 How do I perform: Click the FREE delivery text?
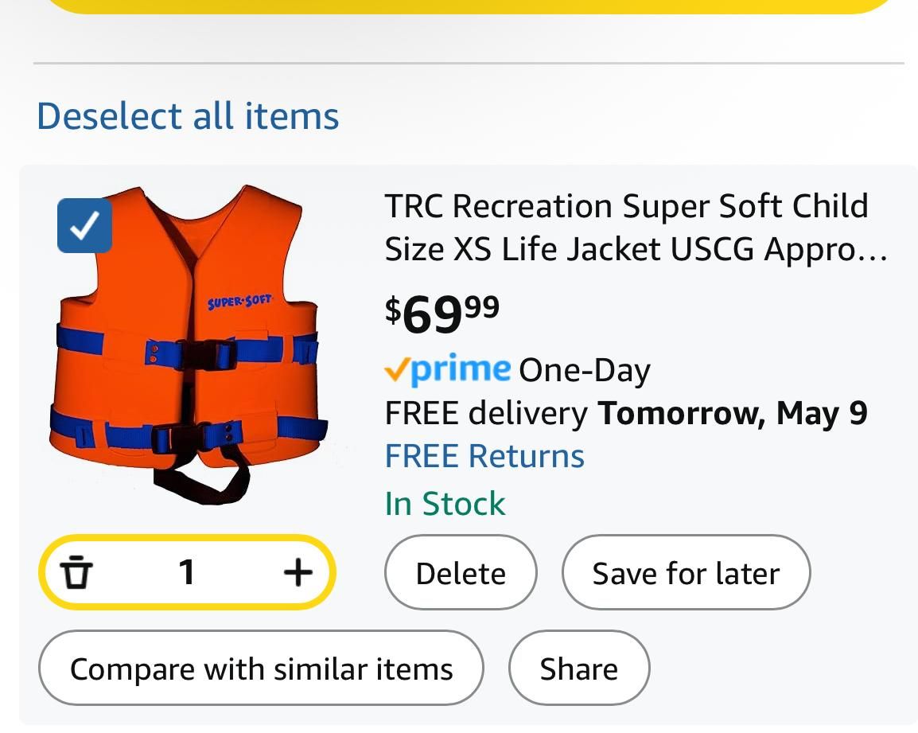pyautogui.click(x=486, y=413)
